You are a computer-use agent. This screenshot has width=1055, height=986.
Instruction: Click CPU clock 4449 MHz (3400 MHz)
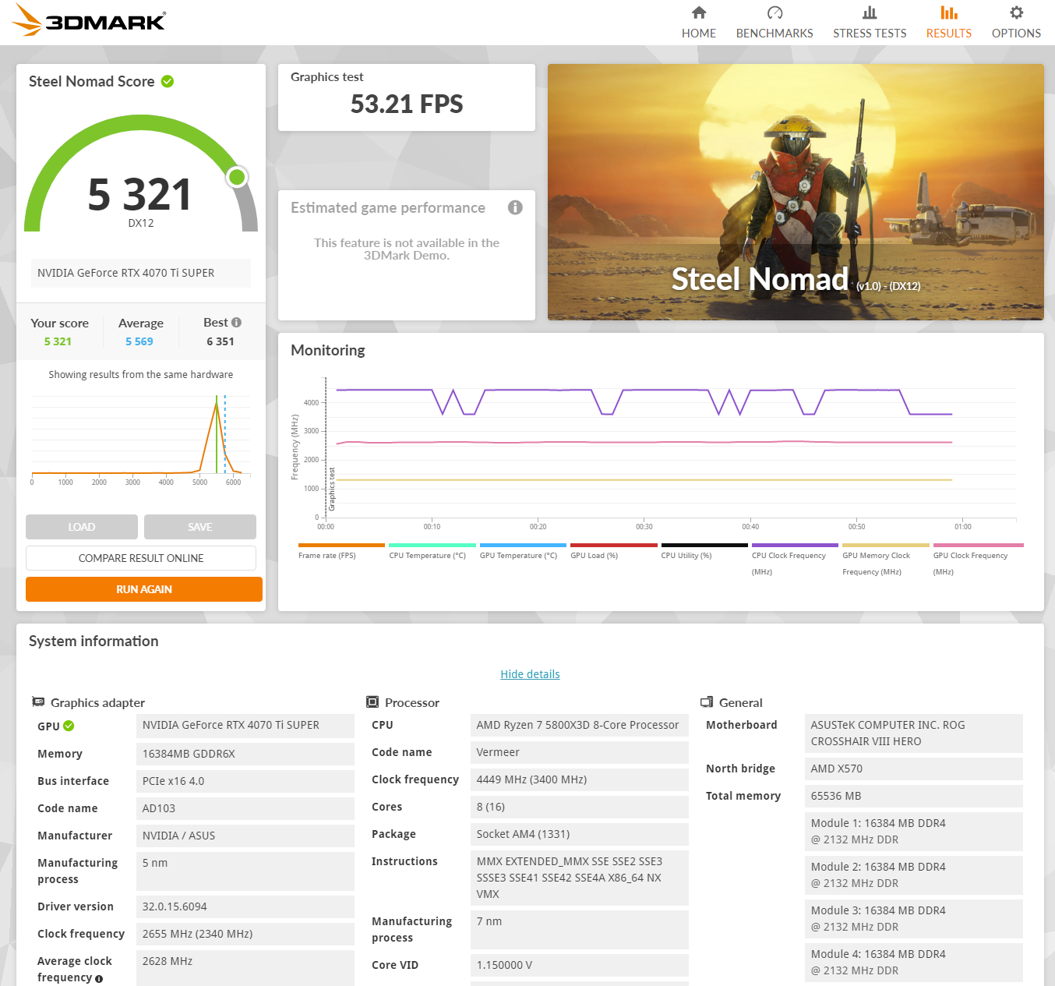(x=580, y=779)
